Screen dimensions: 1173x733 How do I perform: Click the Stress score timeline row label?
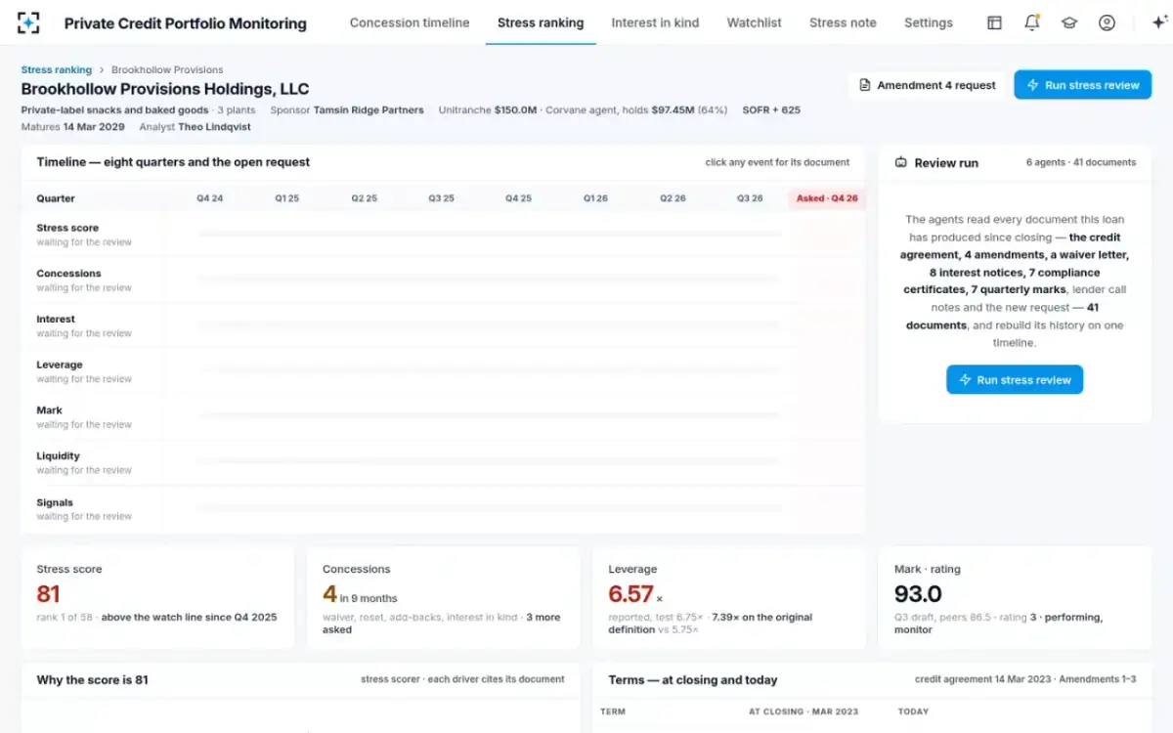click(67, 228)
